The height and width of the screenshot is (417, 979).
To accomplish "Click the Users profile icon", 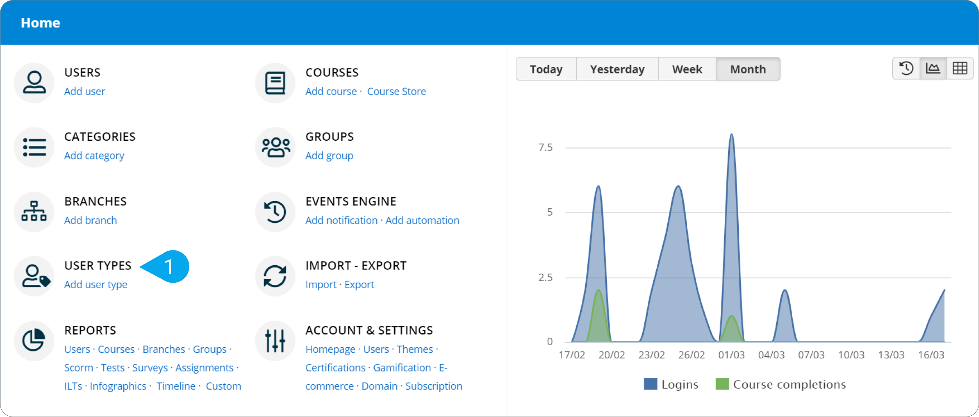I will click(x=34, y=82).
